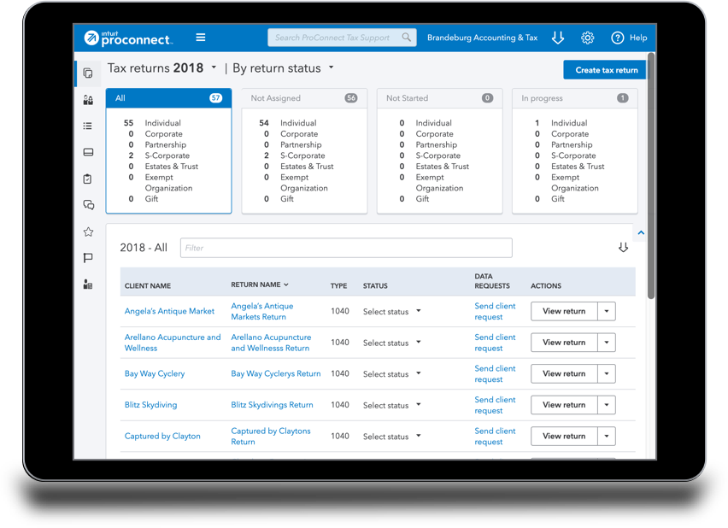This screenshot has width=728, height=528.
Task: Click View return for Captured by Clayton
Action: [x=564, y=436]
